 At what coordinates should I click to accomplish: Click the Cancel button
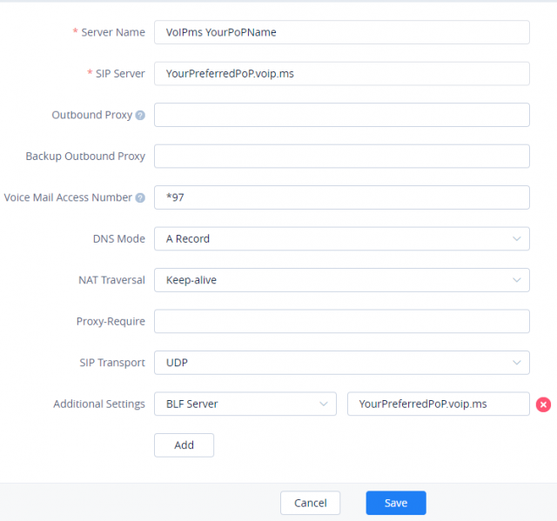(310, 503)
